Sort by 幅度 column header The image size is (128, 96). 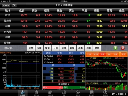47,10
